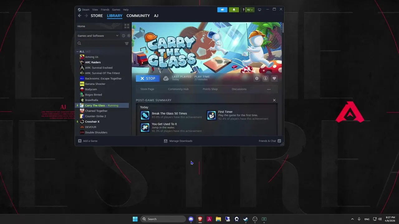
Task: Open the AJ account dropdown
Action: coord(250,10)
